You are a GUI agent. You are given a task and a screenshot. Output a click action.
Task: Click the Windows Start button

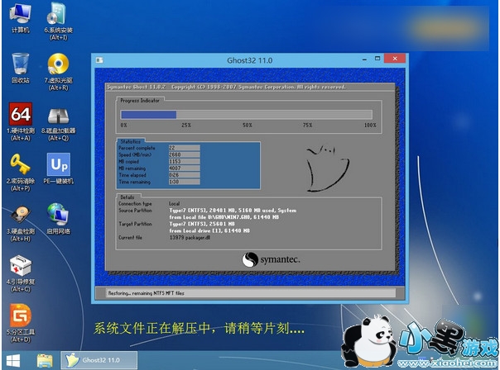click(x=14, y=360)
